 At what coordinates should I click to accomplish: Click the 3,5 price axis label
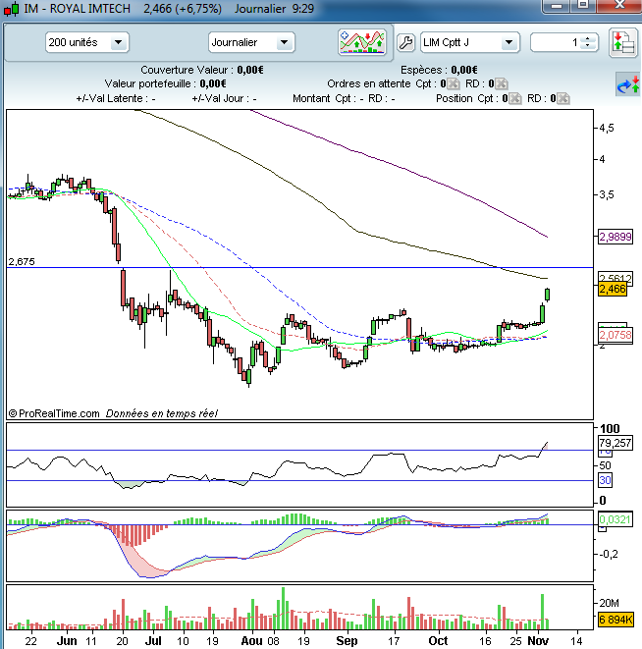[607, 194]
